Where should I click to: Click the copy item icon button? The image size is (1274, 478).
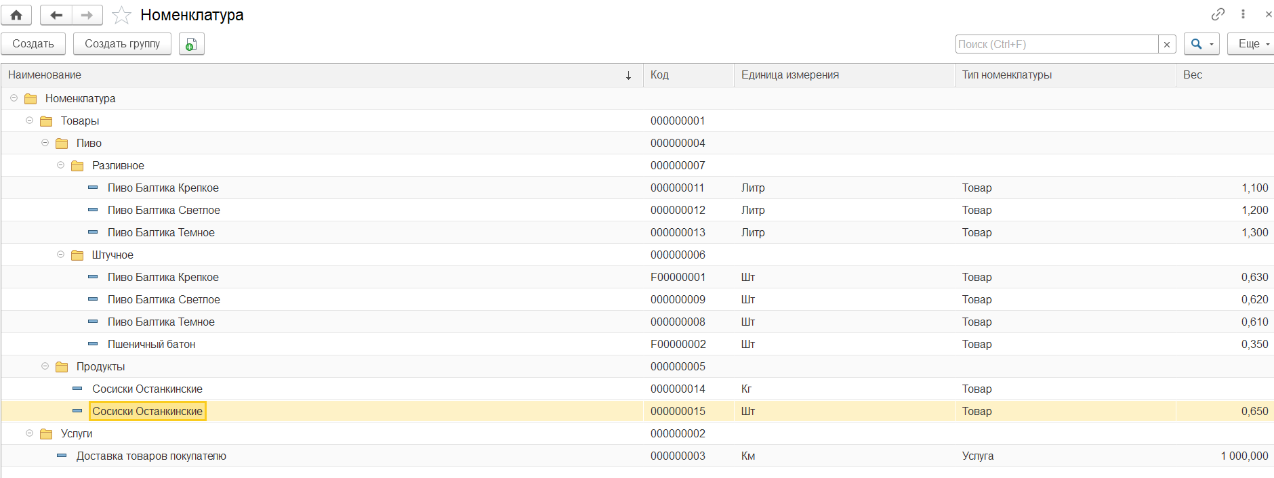coord(191,44)
